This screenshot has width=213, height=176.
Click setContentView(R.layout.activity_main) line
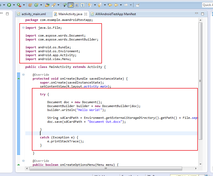[x=76, y=86]
